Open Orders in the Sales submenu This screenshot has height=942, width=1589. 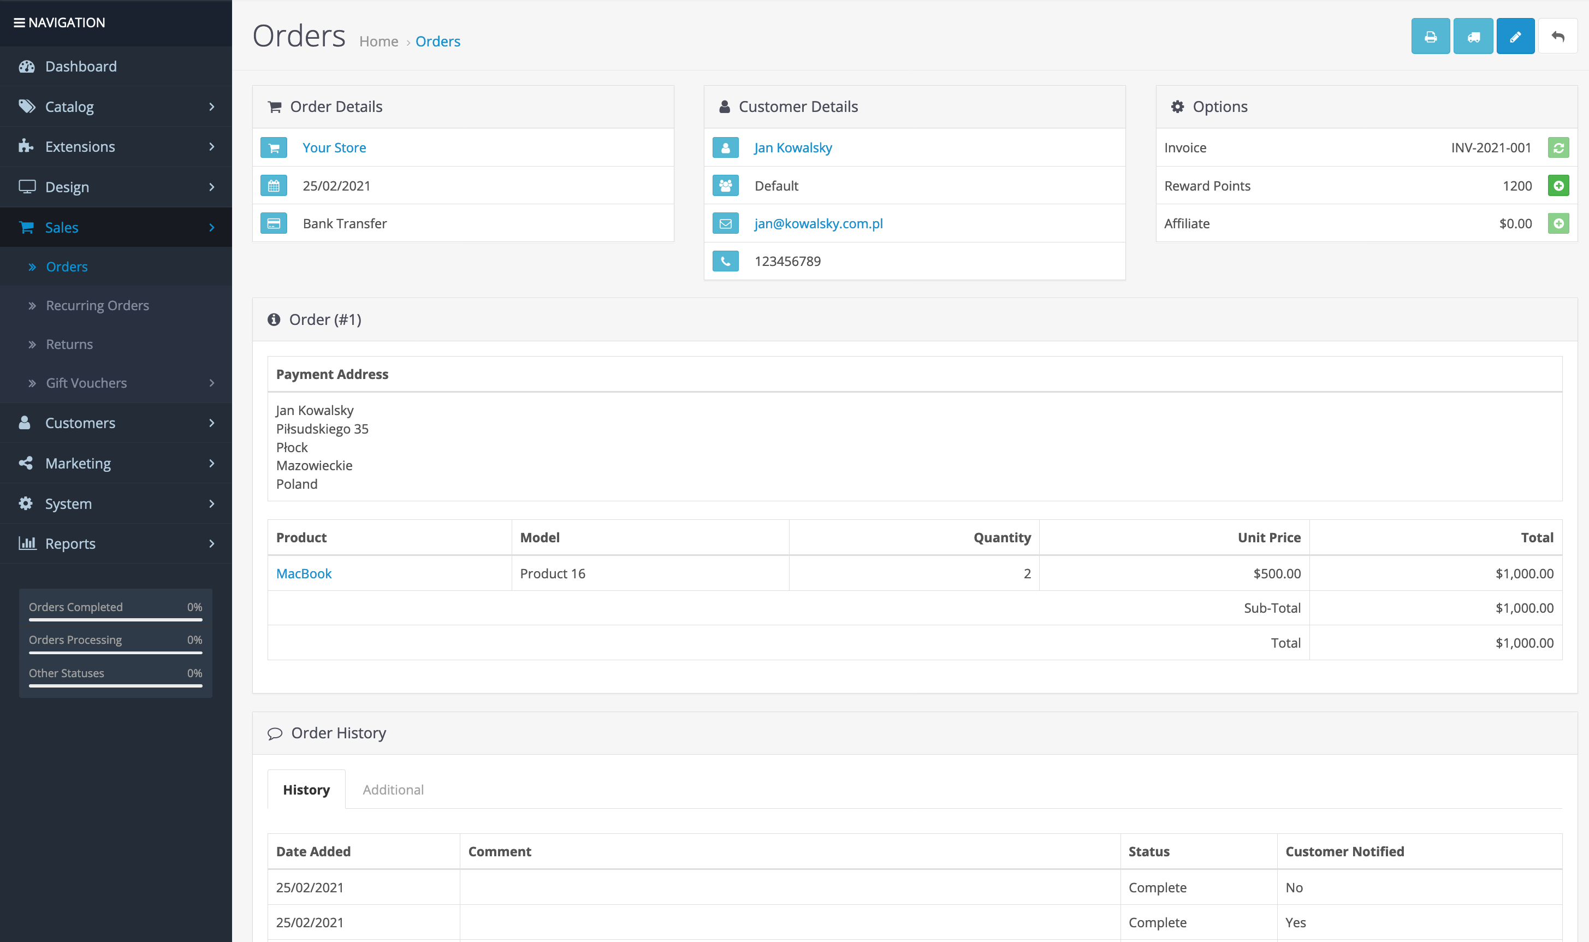click(116, 266)
